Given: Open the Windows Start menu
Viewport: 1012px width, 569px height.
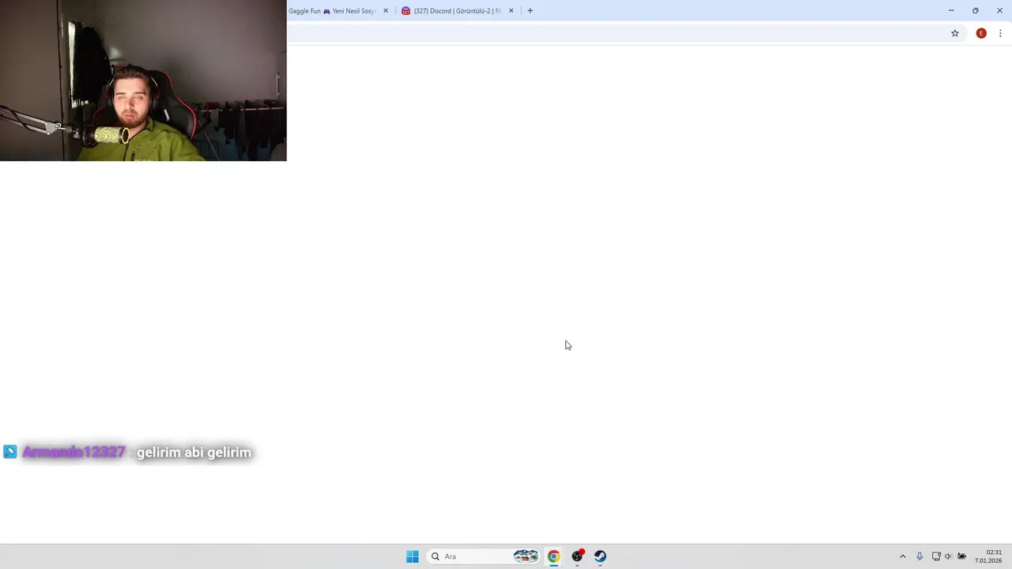Looking at the screenshot, I should click(412, 556).
